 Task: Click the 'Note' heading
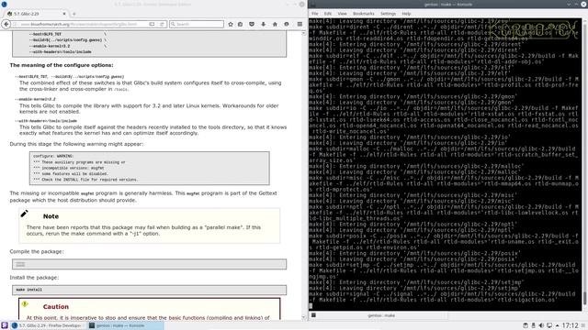(51, 216)
